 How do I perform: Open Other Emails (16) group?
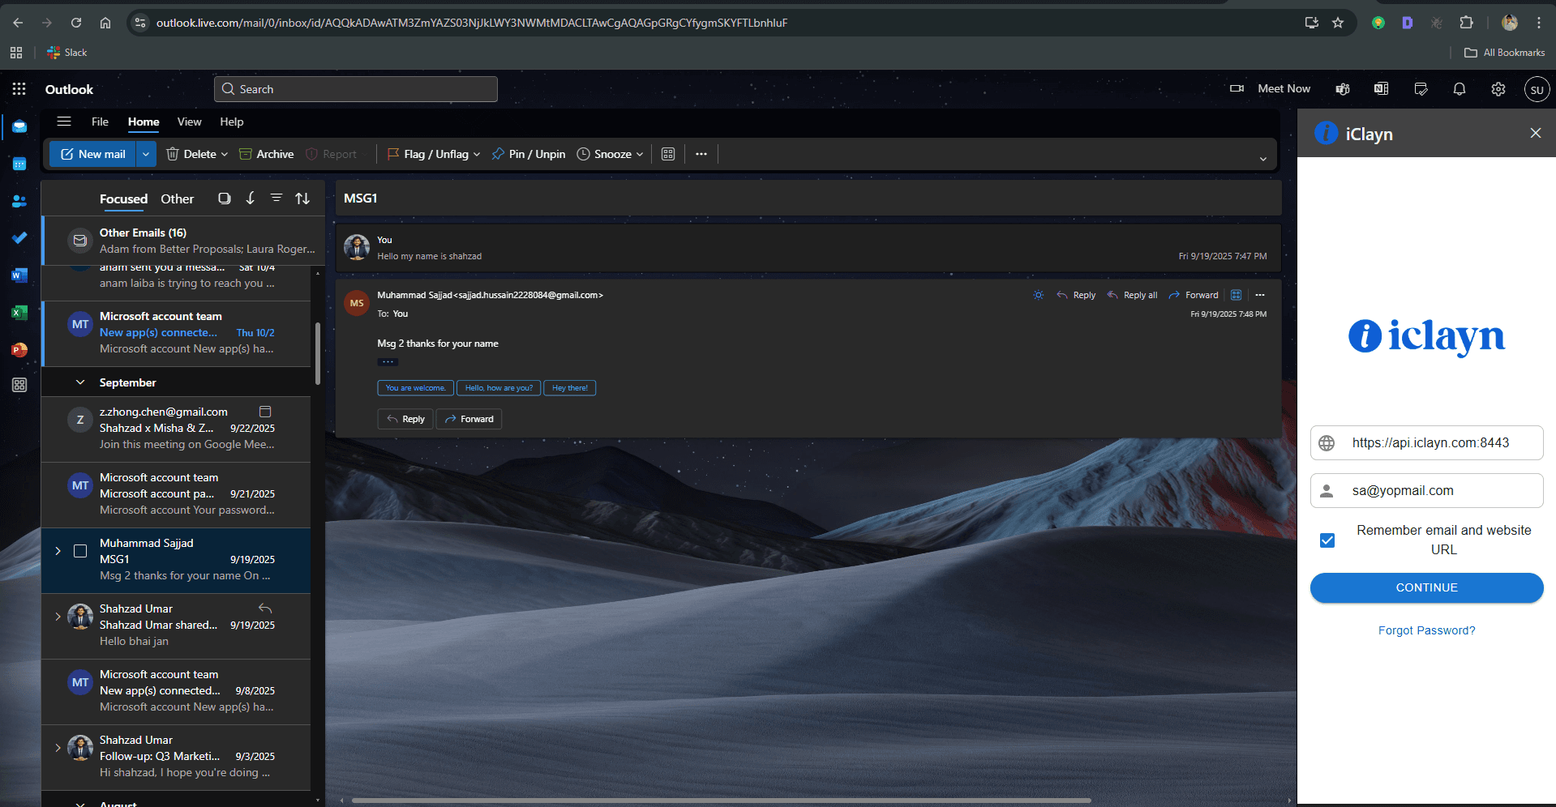pyautogui.click(x=183, y=241)
